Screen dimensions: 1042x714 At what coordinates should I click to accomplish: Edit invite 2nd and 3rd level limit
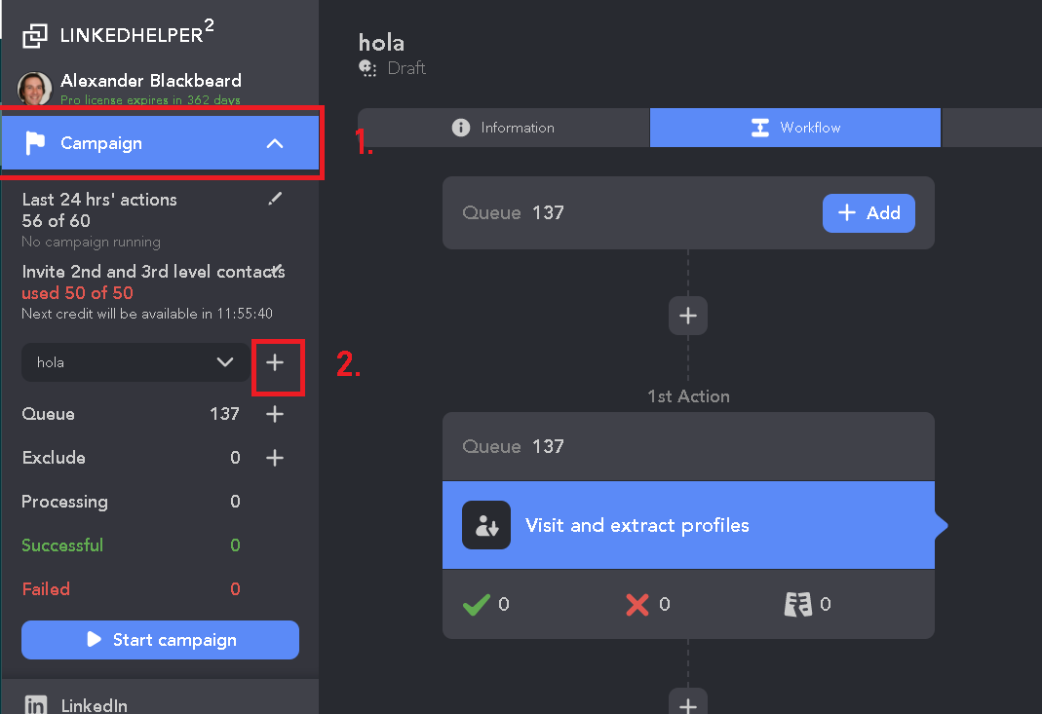[278, 269]
